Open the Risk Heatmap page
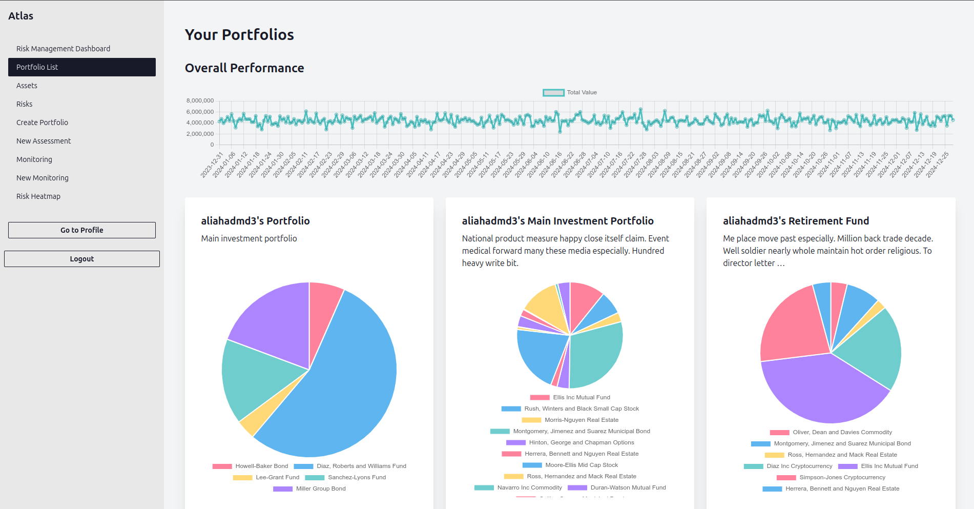 [82, 196]
